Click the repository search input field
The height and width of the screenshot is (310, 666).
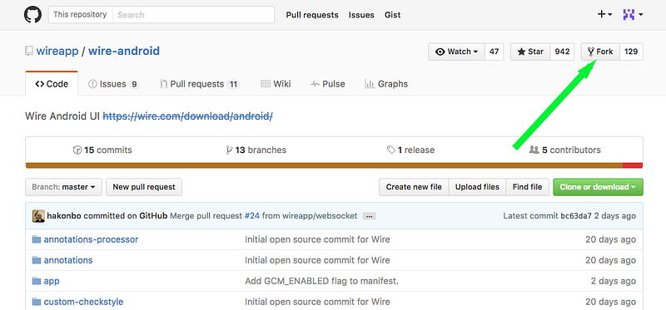pos(193,15)
